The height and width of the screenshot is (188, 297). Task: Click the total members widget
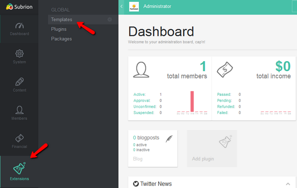170,89
